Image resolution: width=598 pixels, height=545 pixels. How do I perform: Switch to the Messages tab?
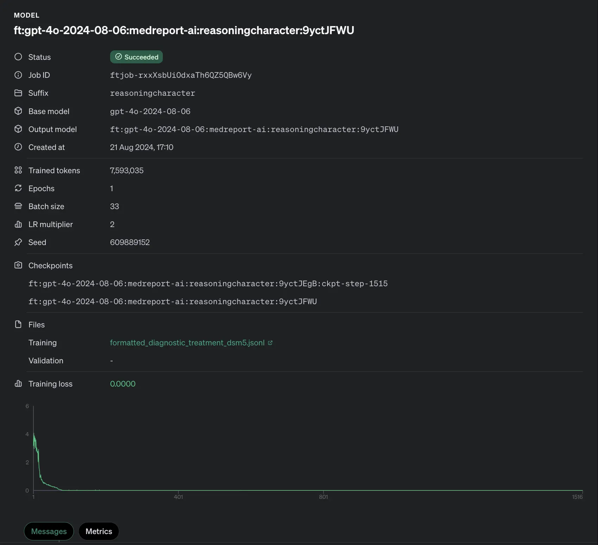coord(49,531)
